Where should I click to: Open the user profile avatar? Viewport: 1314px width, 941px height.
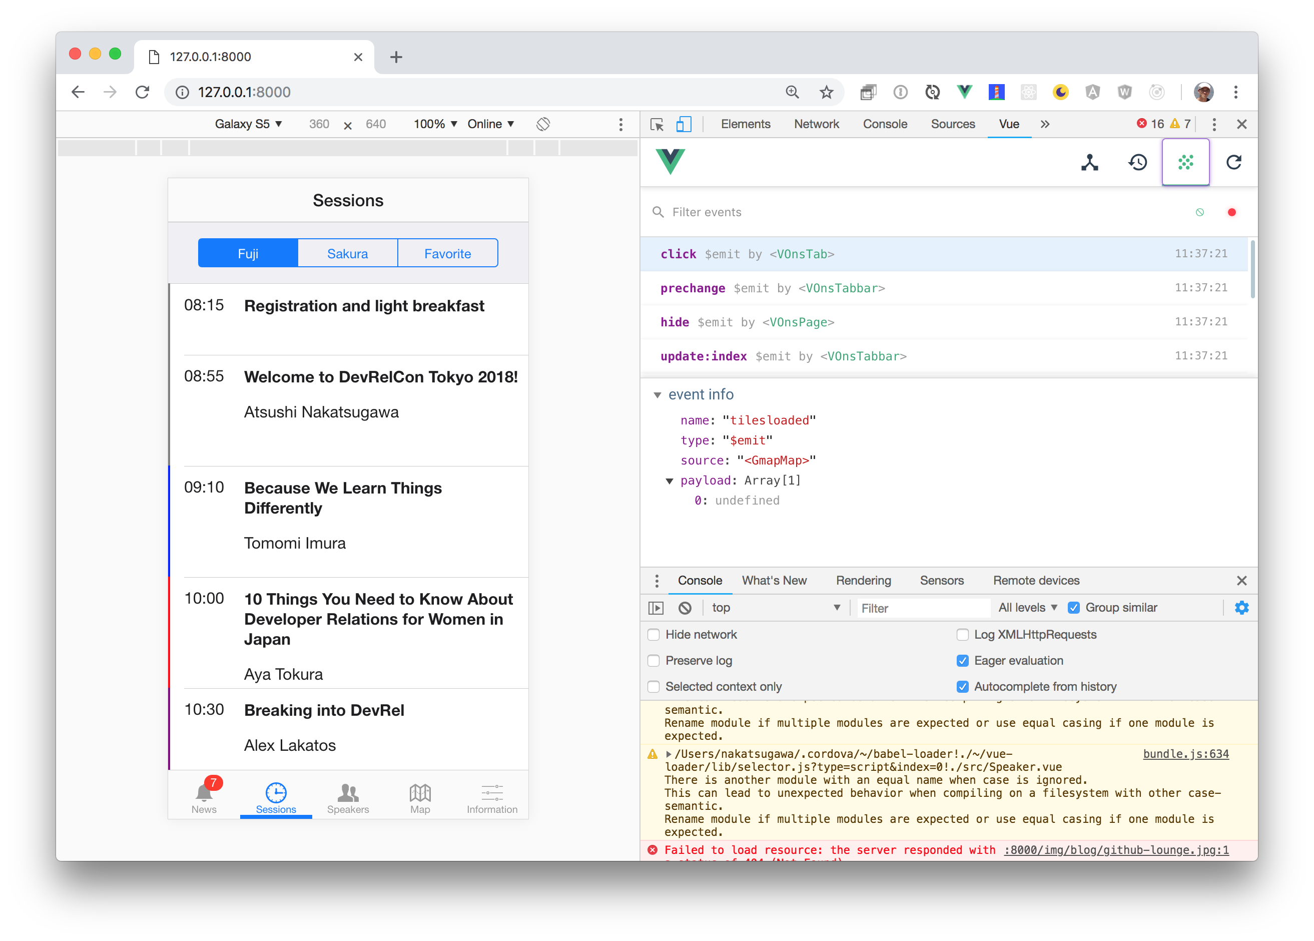point(1203,92)
